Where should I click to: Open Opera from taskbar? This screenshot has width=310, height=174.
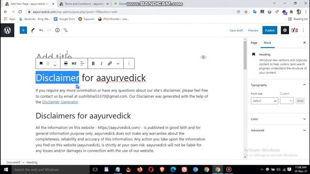tap(151, 170)
